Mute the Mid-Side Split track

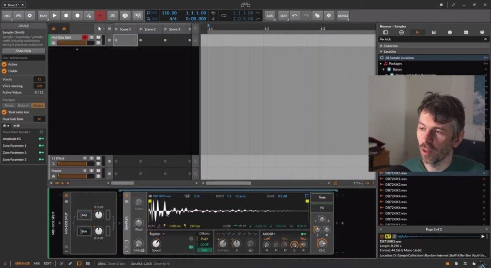coord(98,37)
